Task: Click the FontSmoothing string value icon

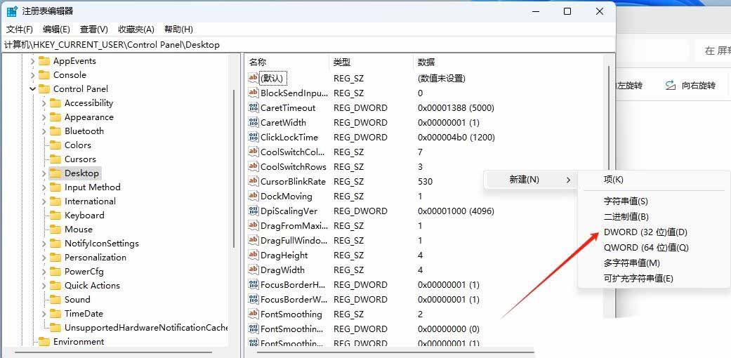Action: [253, 314]
